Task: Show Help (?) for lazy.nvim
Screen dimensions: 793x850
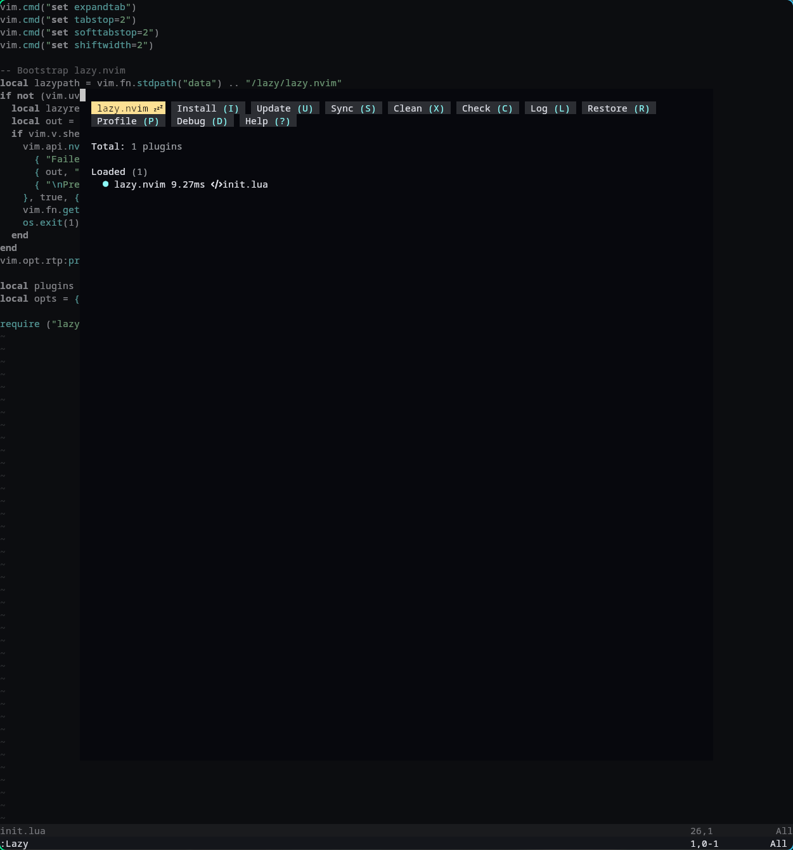Action: pos(268,121)
